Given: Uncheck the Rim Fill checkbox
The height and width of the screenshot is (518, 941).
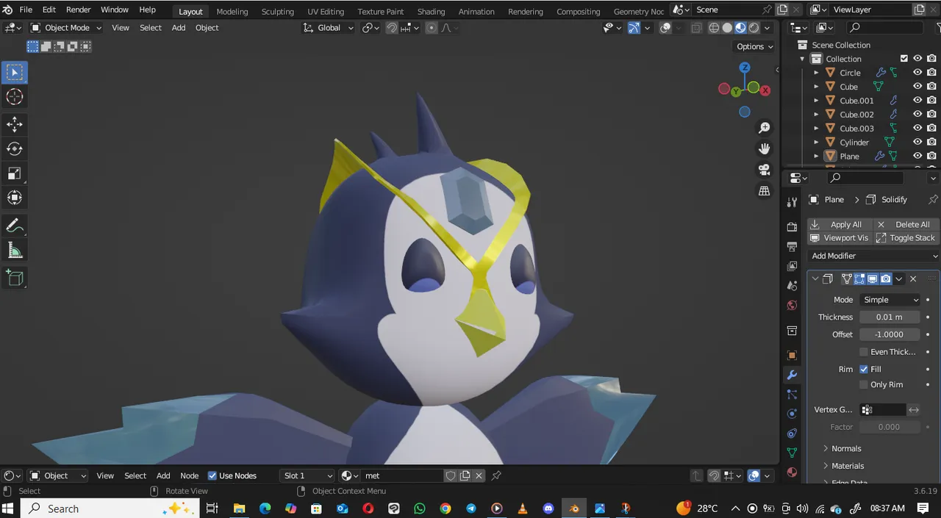Looking at the screenshot, I should (864, 369).
